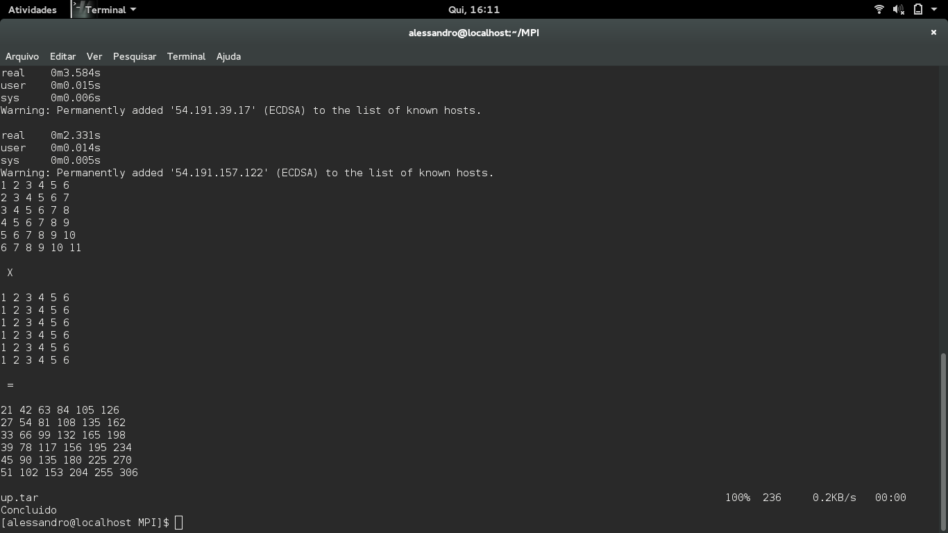Click matrix row '3 4 5 6 7 8'
Viewport: 948px width, 533px height.
pyautogui.click(x=35, y=210)
